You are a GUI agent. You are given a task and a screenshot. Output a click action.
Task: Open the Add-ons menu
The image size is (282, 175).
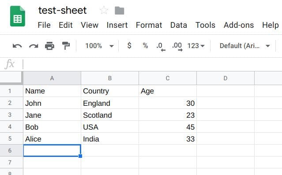239,25
